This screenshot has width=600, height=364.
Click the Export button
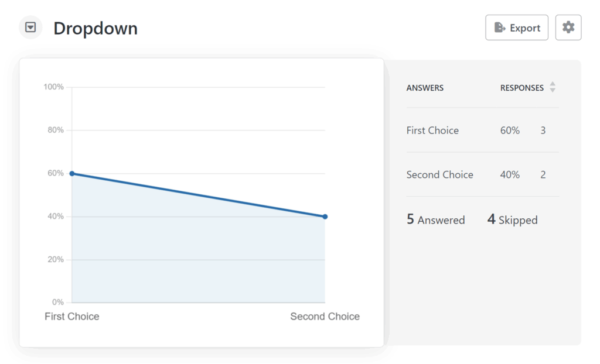click(516, 28)
